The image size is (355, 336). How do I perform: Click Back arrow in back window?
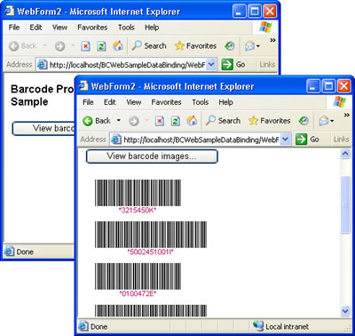pyautogui.click(x=13, y=46)
